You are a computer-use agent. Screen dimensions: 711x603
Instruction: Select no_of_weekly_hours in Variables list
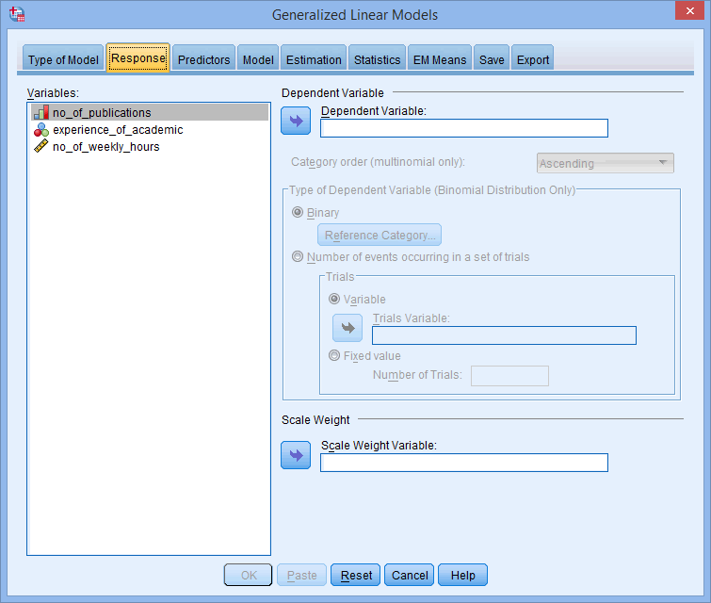[x=150, y=147]
